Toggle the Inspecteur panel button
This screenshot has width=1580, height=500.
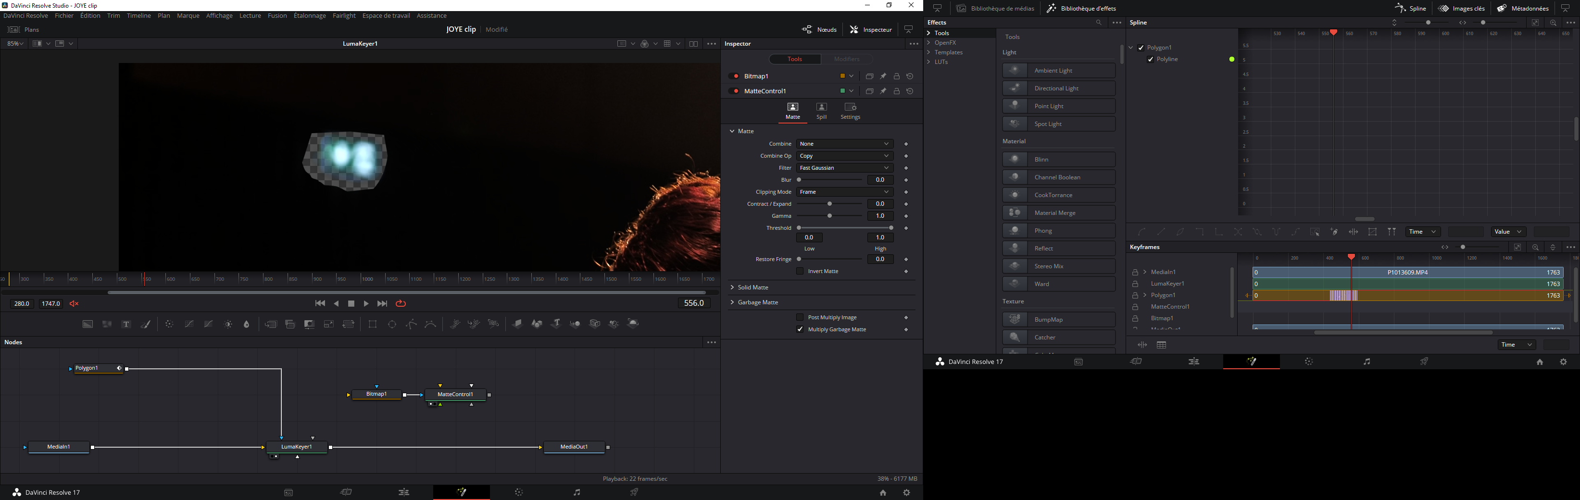(x=871, y=29)
